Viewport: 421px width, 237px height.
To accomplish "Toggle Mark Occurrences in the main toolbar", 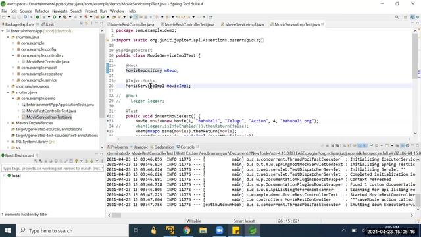I will (x=136, y=17).
